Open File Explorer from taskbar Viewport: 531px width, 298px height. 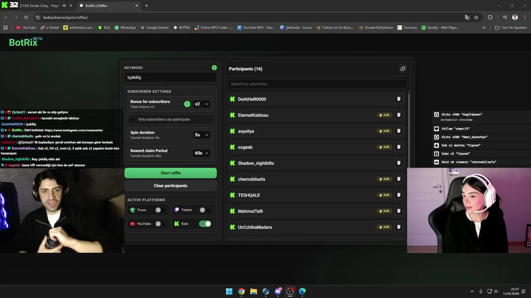253,291
